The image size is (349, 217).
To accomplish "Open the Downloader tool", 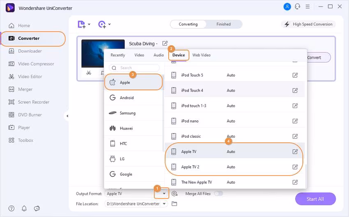I will (25, 51).
